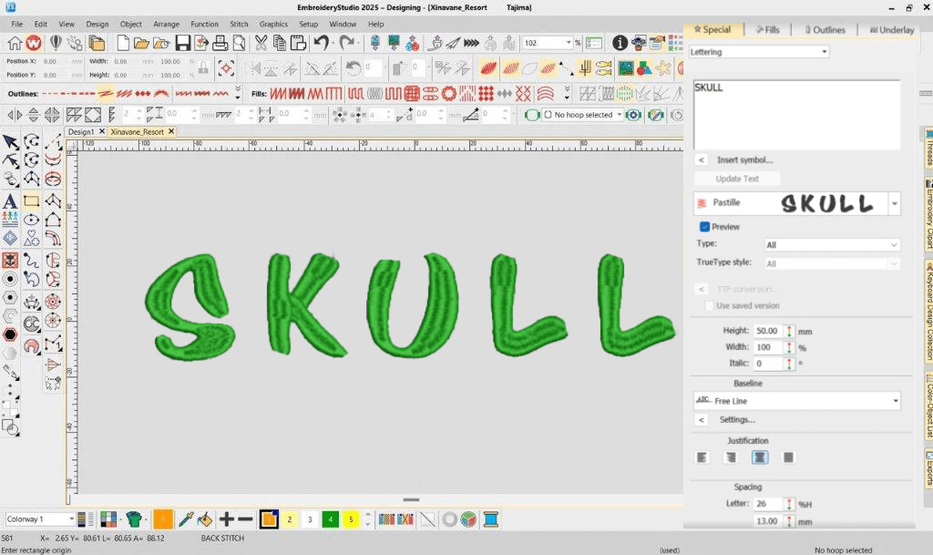Click the Save design floppy disk icon

[x=182, y=43]
